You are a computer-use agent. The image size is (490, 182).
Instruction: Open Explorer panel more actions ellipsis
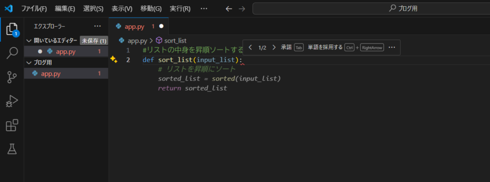tap(98, 26)
